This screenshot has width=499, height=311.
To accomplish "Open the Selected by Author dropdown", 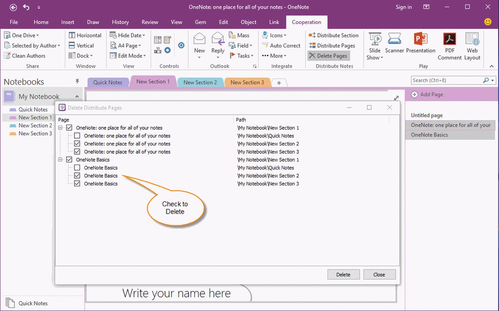I will coord(32,45).
